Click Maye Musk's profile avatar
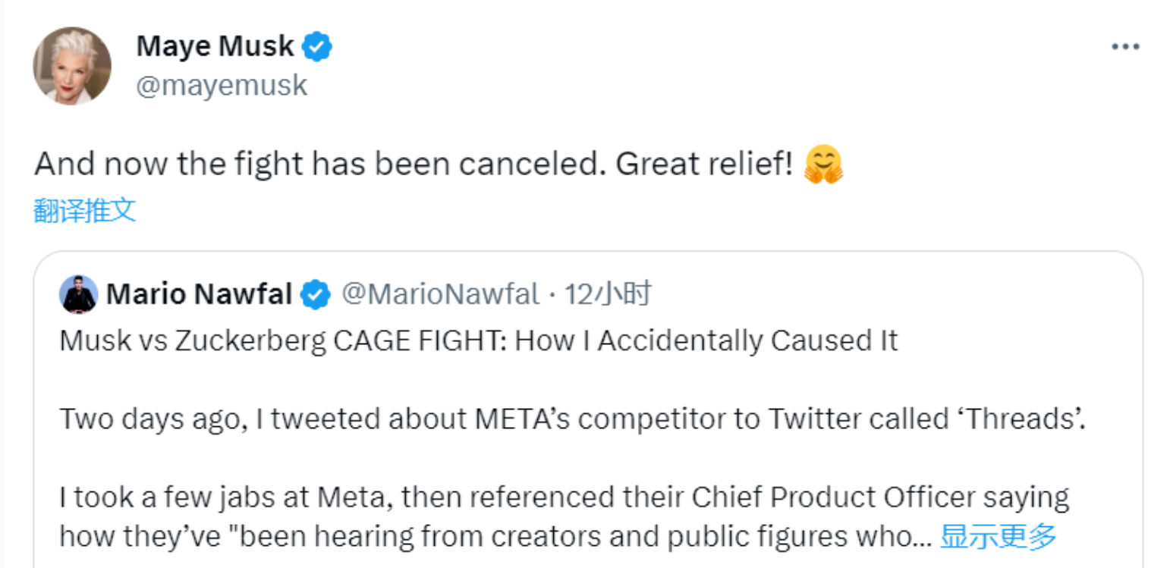This screenshot has height=568, width=1170. tap(72, 66)
